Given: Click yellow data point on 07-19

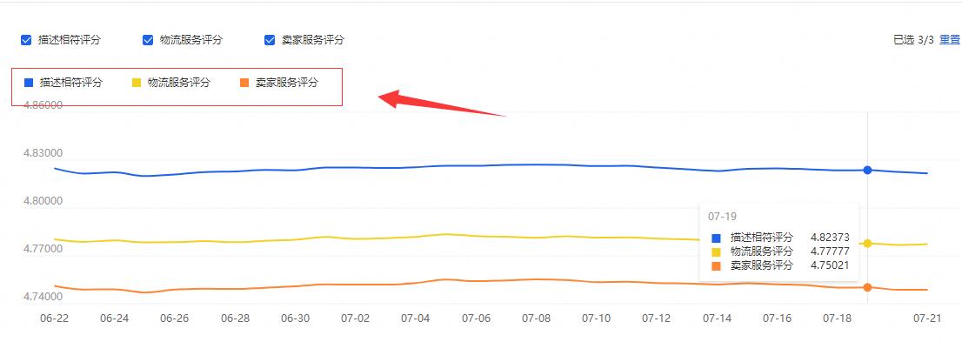Looking at the screenshot, I should [x=867, y=244].
